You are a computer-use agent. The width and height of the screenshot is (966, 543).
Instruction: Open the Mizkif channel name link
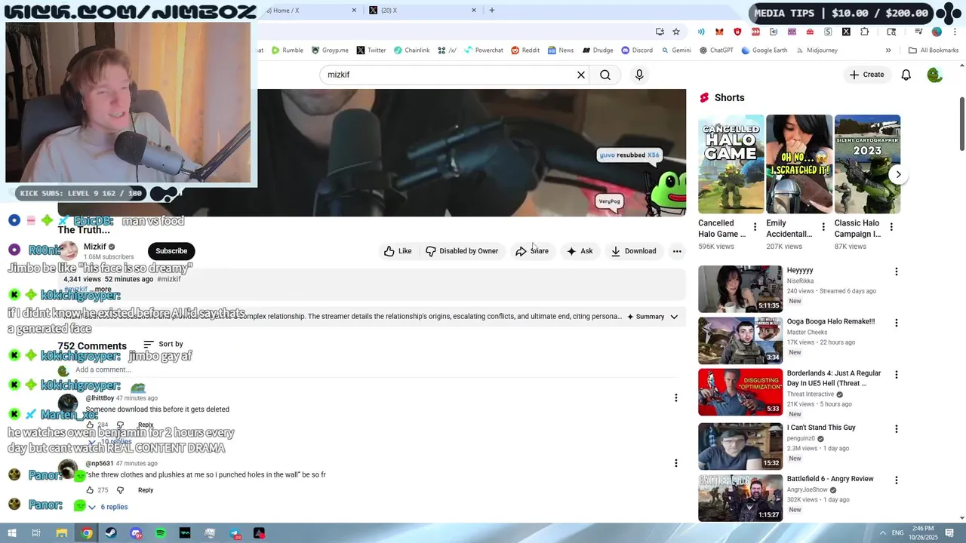click(94, 247)
